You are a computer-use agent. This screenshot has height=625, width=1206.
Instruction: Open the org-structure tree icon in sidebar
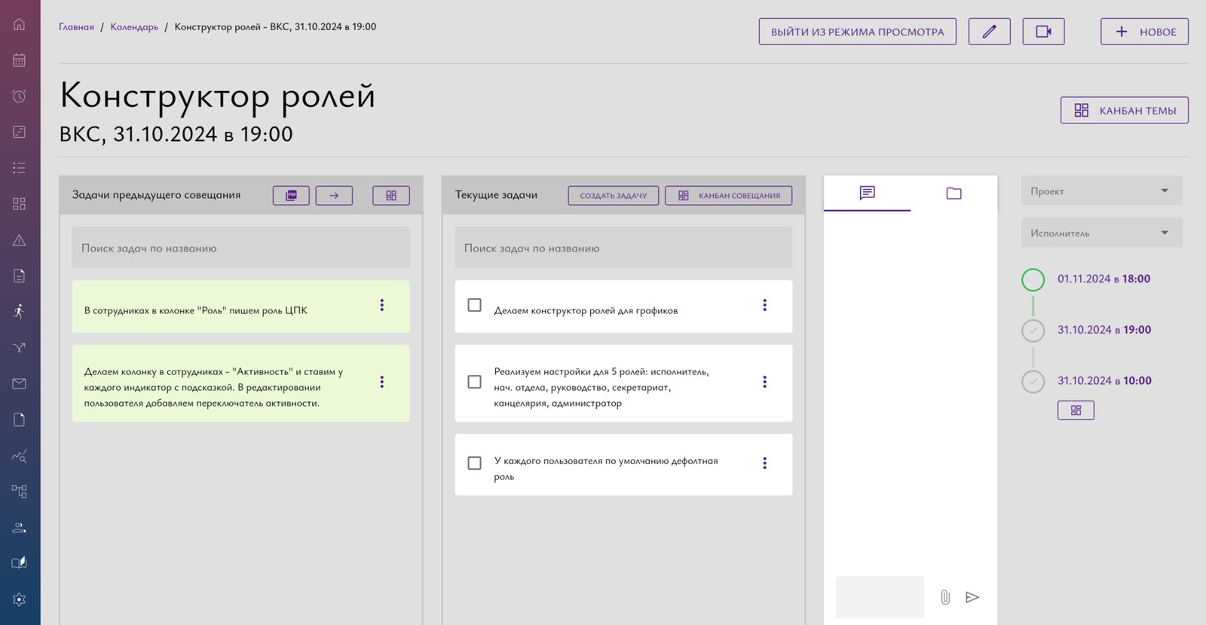(x=20, y=492)
